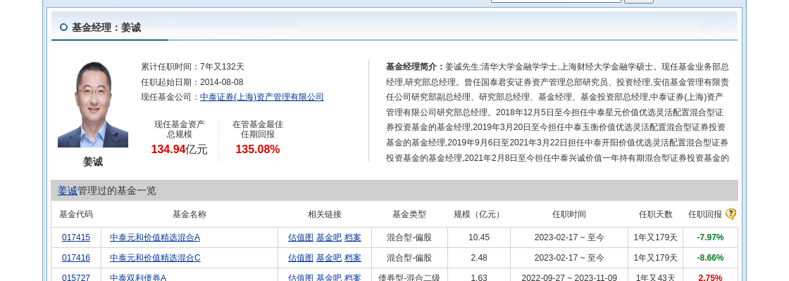This screenshot has height=281, width=789.
Task: Open 档案 for 中泰双利债券A
Action: coord(353,277)
